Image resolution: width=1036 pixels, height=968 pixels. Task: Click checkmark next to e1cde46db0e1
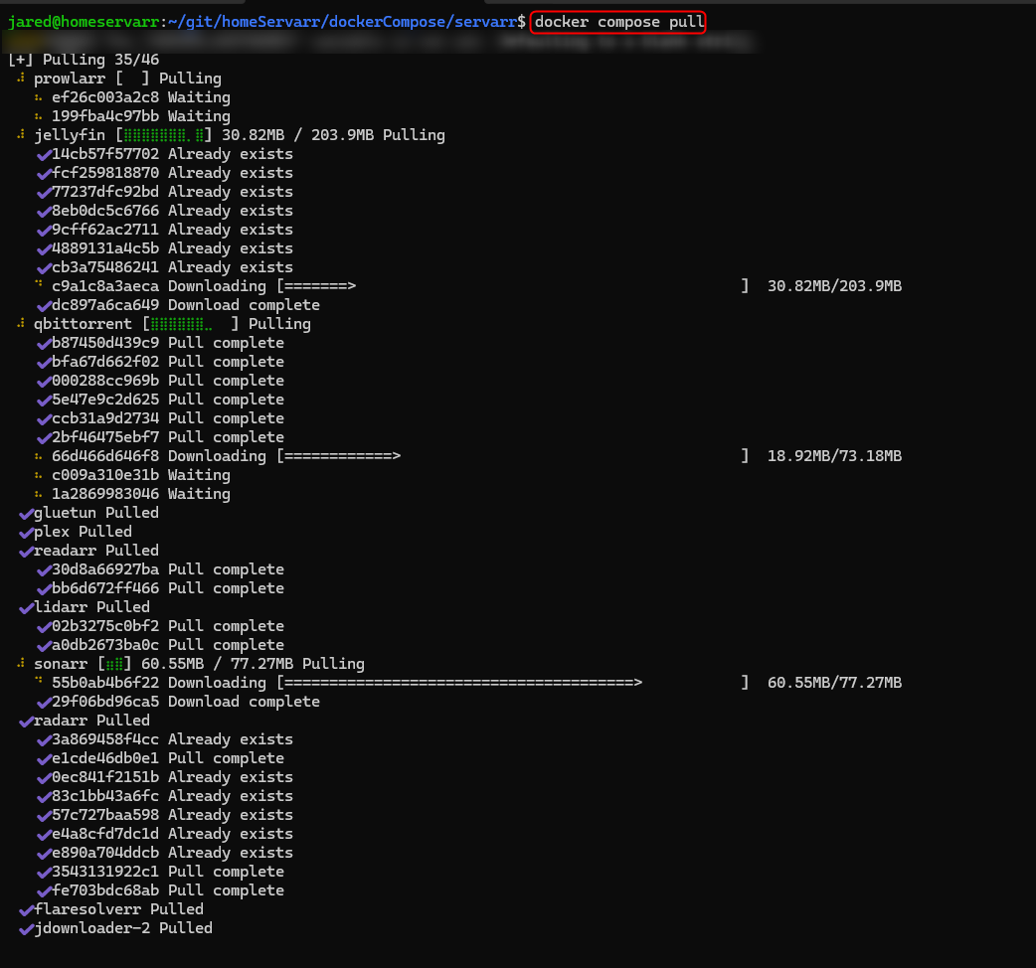tap(45, 759)
